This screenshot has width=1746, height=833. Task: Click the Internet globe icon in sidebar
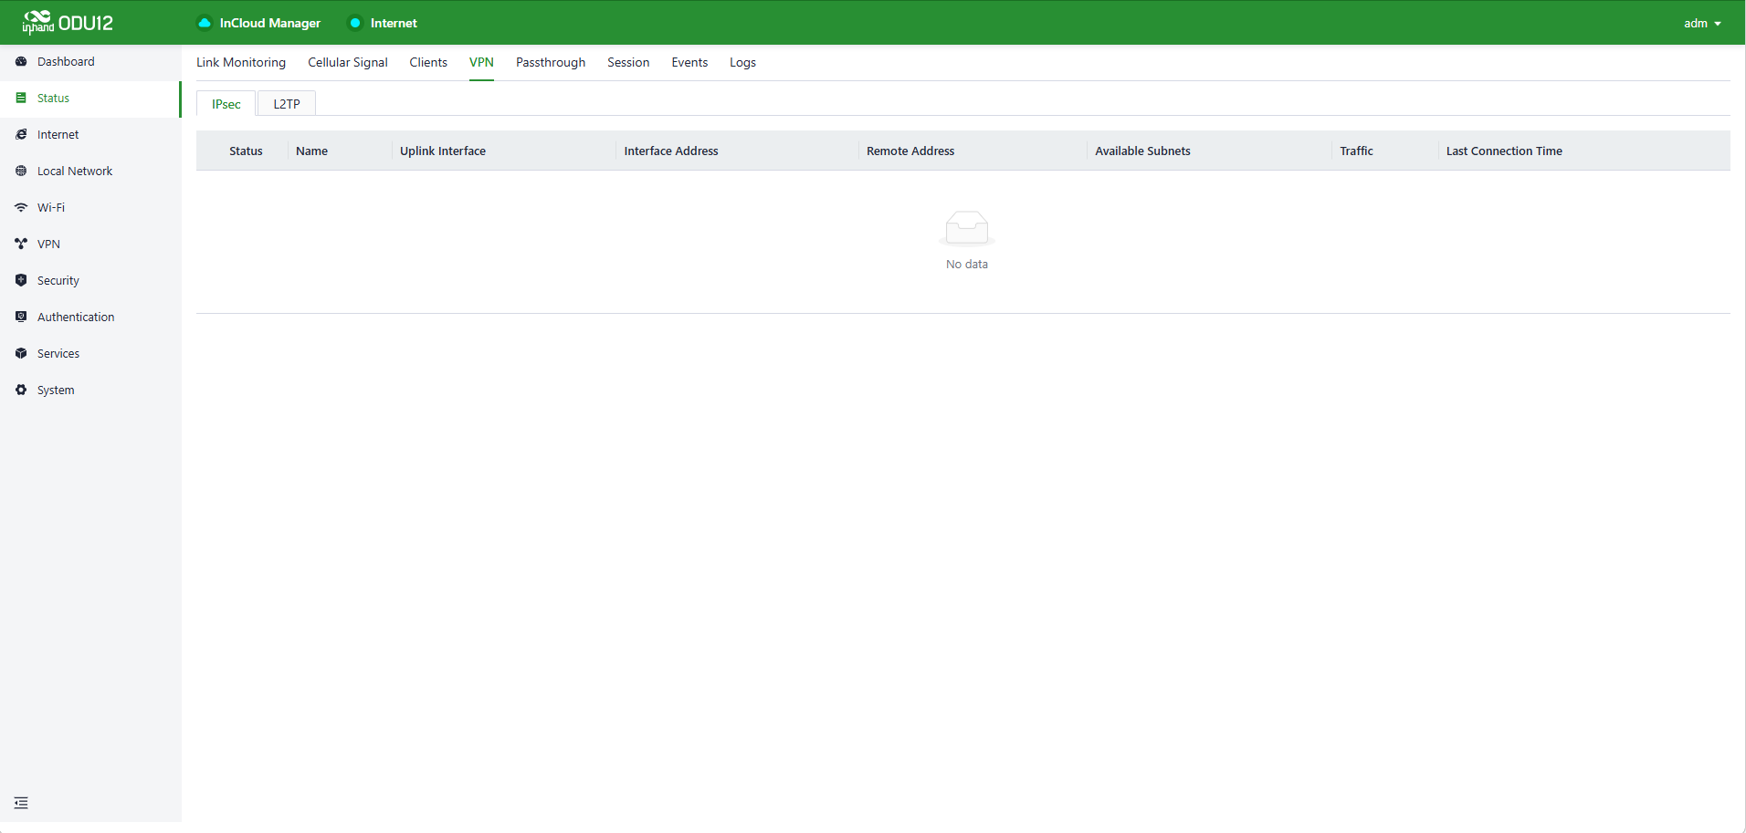pos(21,135)
